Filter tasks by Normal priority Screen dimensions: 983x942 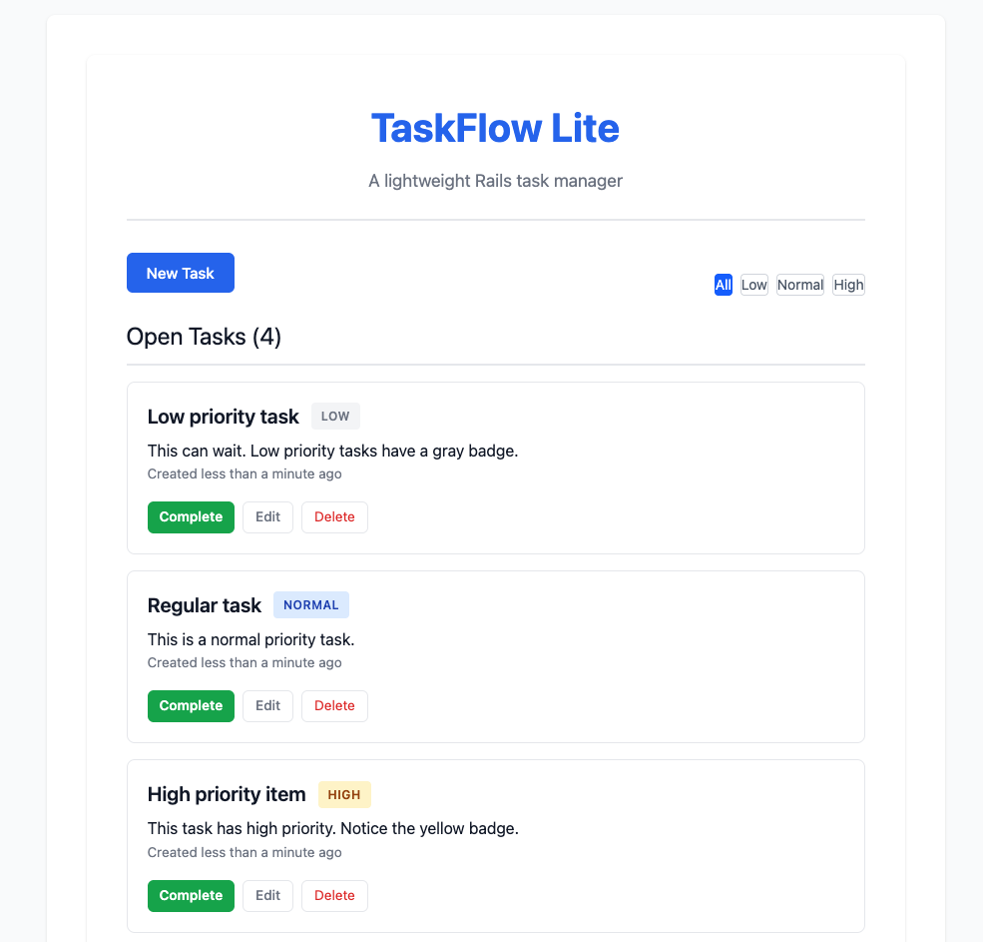[x=799, y=285]
